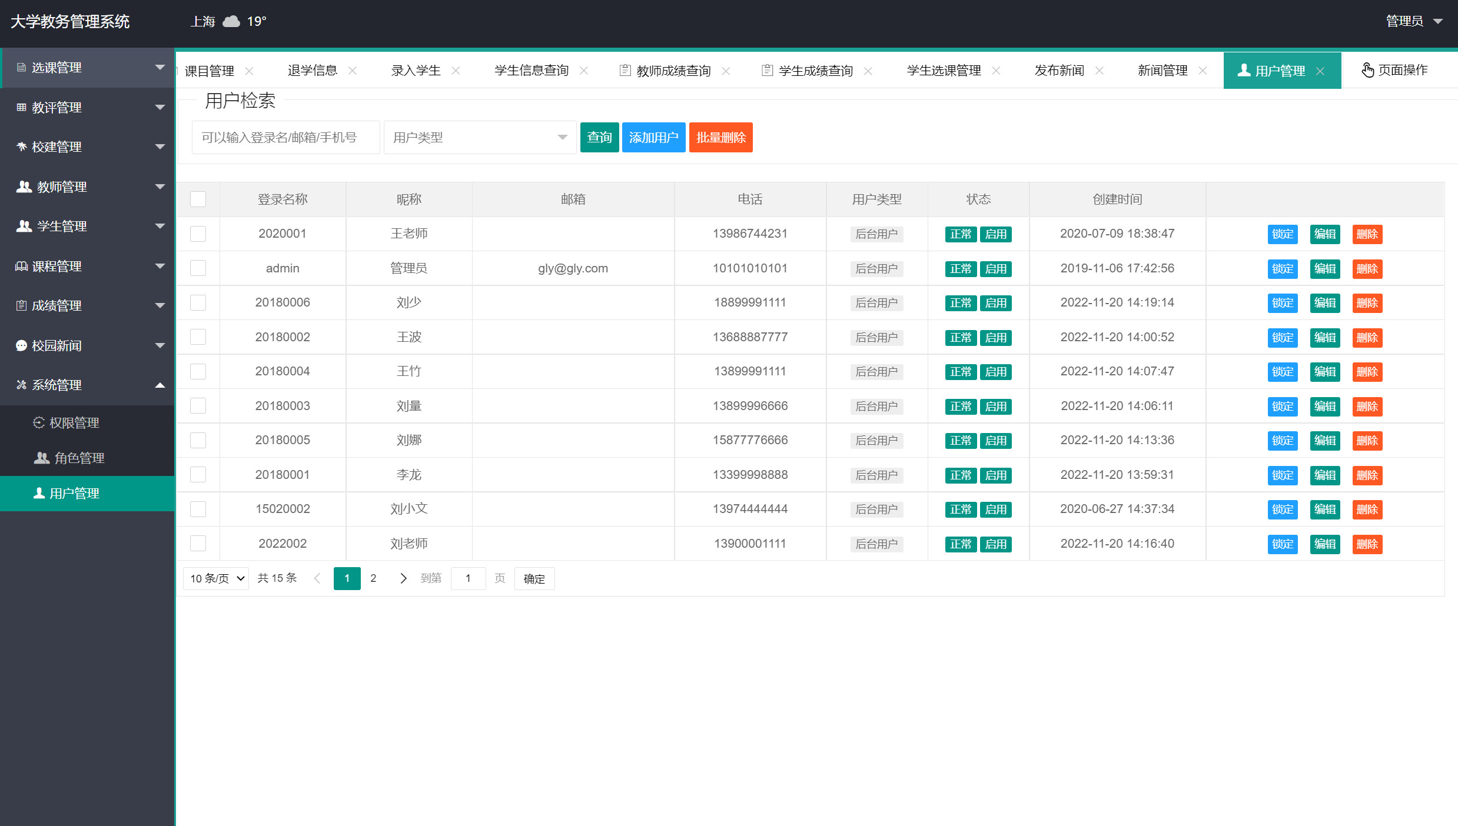Open the page size dropdown showing 10条/页
1458x826 pixels.
click(215, 578)
